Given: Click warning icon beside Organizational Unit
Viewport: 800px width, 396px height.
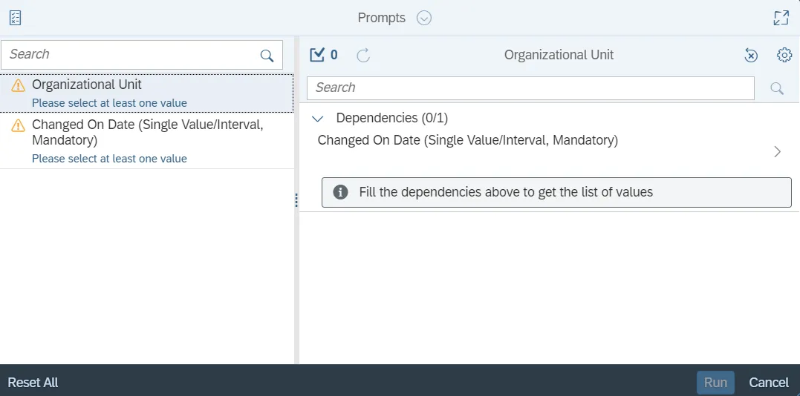Looking at the screenshot, I should 18,86.
